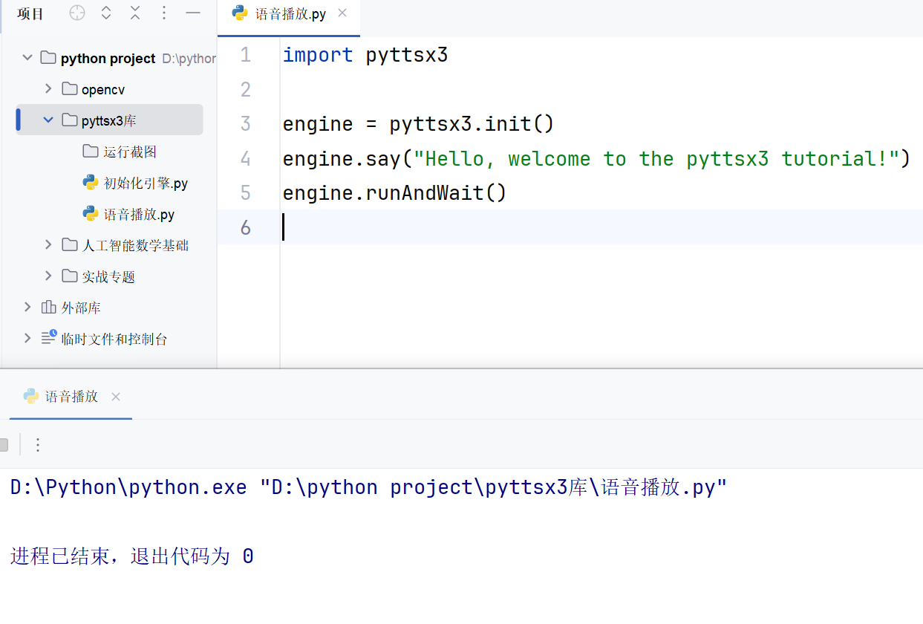Open the Project panel options menu (three dots)
The image size is (923, 624).
click(163, 13)
